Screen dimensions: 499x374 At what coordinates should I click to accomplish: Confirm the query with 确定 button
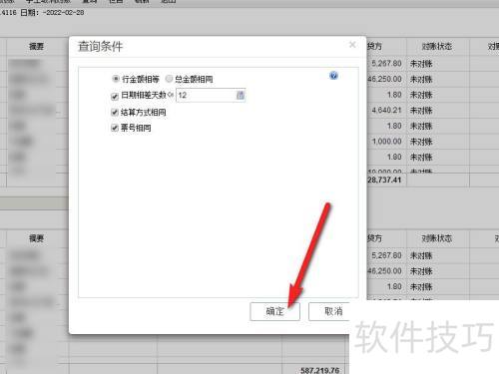pyautogui.click(x=274, y=311)
